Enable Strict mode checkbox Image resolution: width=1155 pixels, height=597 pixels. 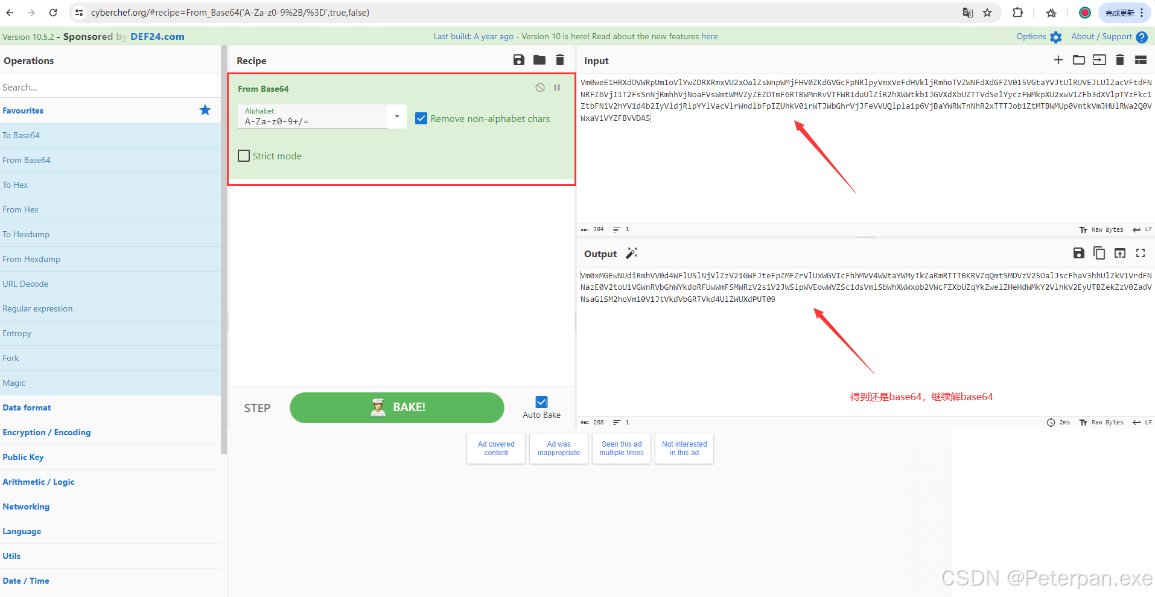point(244,156)
